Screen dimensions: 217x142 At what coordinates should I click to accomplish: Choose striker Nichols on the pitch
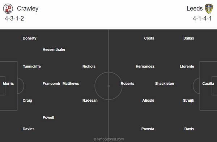pyautogui.click(x=89, y=66)
